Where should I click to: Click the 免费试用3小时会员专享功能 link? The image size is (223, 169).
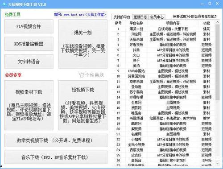tap(194, 16)
